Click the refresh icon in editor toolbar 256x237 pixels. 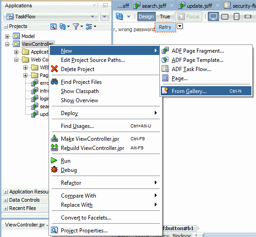coord(120,17)
